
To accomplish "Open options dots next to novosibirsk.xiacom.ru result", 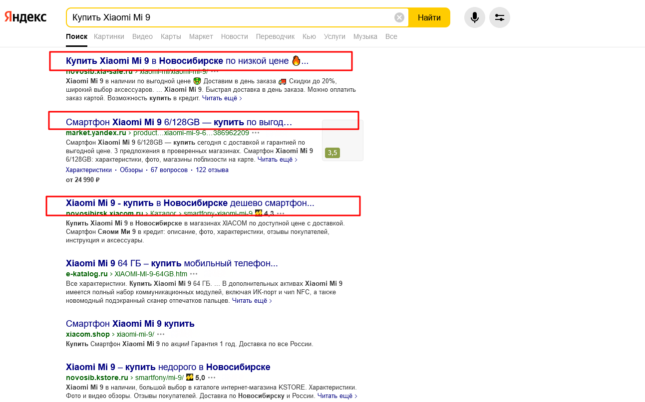I will 281,213.
